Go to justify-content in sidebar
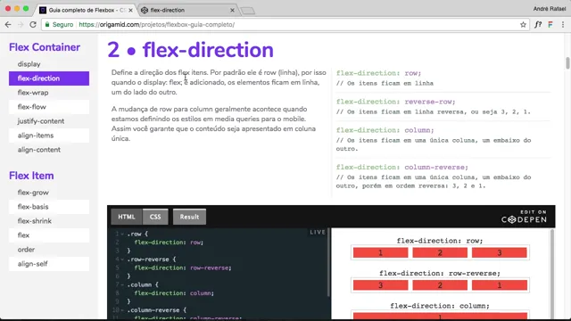 49,121
